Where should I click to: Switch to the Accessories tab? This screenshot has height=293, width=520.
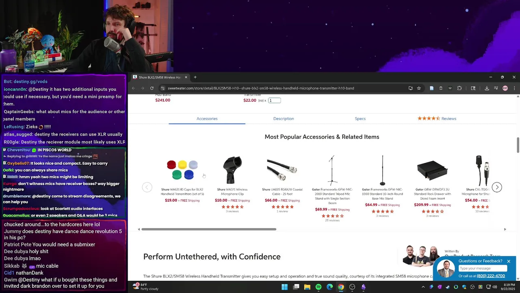[x=207, y=118]
